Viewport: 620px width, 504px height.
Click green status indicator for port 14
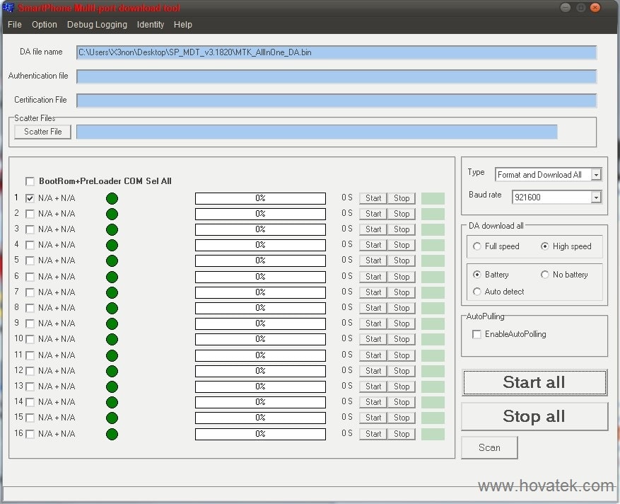(112, 402)
